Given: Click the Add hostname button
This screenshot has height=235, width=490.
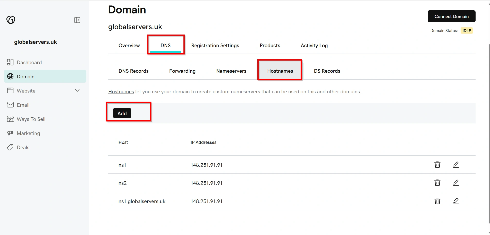Looking at the screenshot, I should (x=122, y=113).
